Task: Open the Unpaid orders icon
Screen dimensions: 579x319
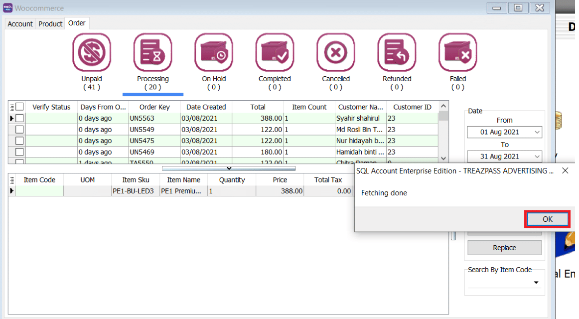Action: [x=92, y=52]
